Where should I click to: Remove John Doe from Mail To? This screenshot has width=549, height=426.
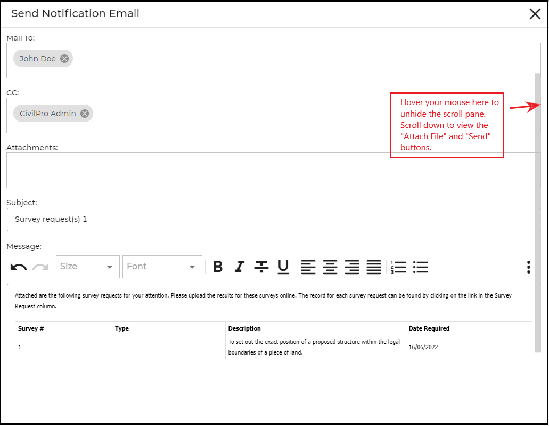[x=64, y=59]
